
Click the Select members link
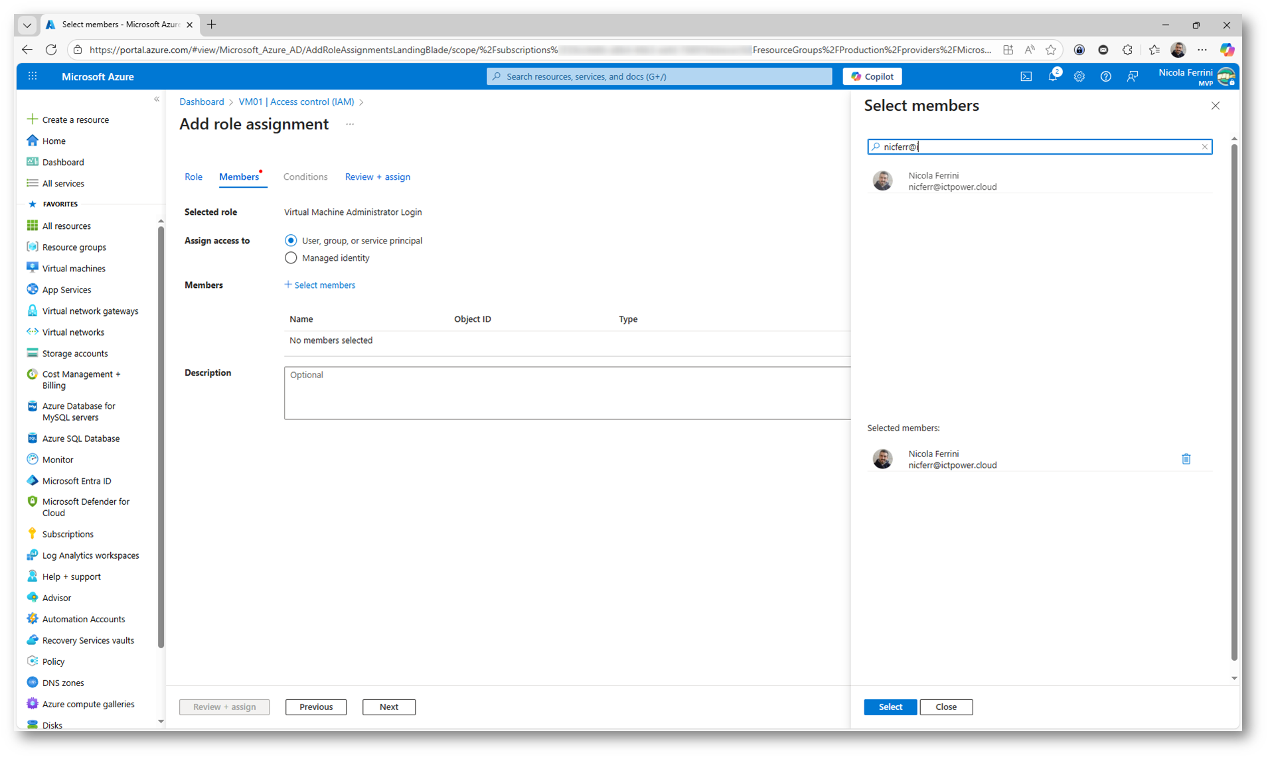coord(320,285)
